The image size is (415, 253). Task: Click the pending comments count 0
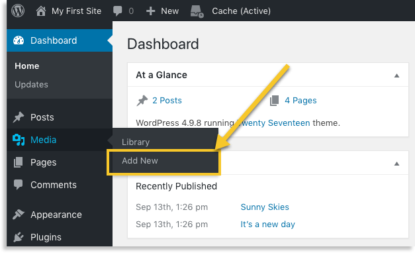[131, 11]
